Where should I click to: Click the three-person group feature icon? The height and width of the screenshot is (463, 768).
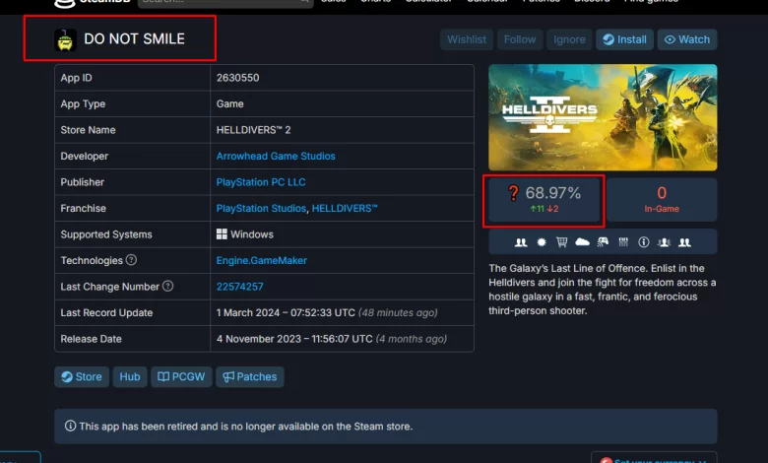pyautogui.click(x=665, y=242)
